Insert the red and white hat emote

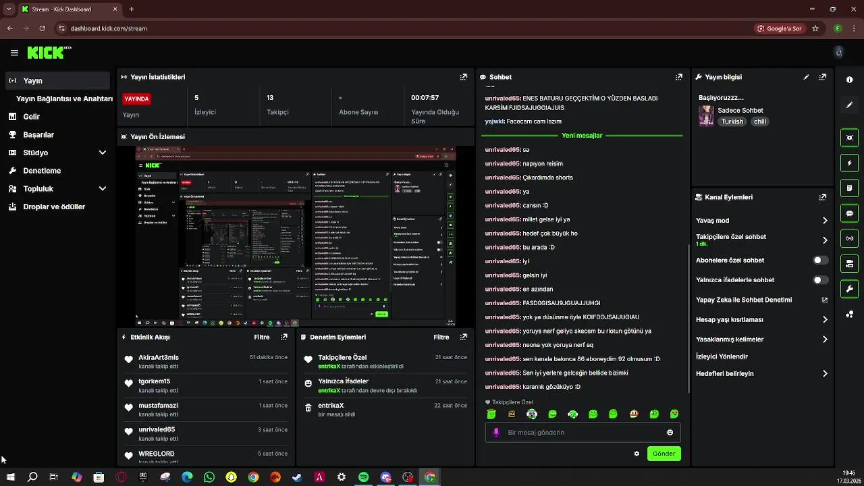[633, 414]
